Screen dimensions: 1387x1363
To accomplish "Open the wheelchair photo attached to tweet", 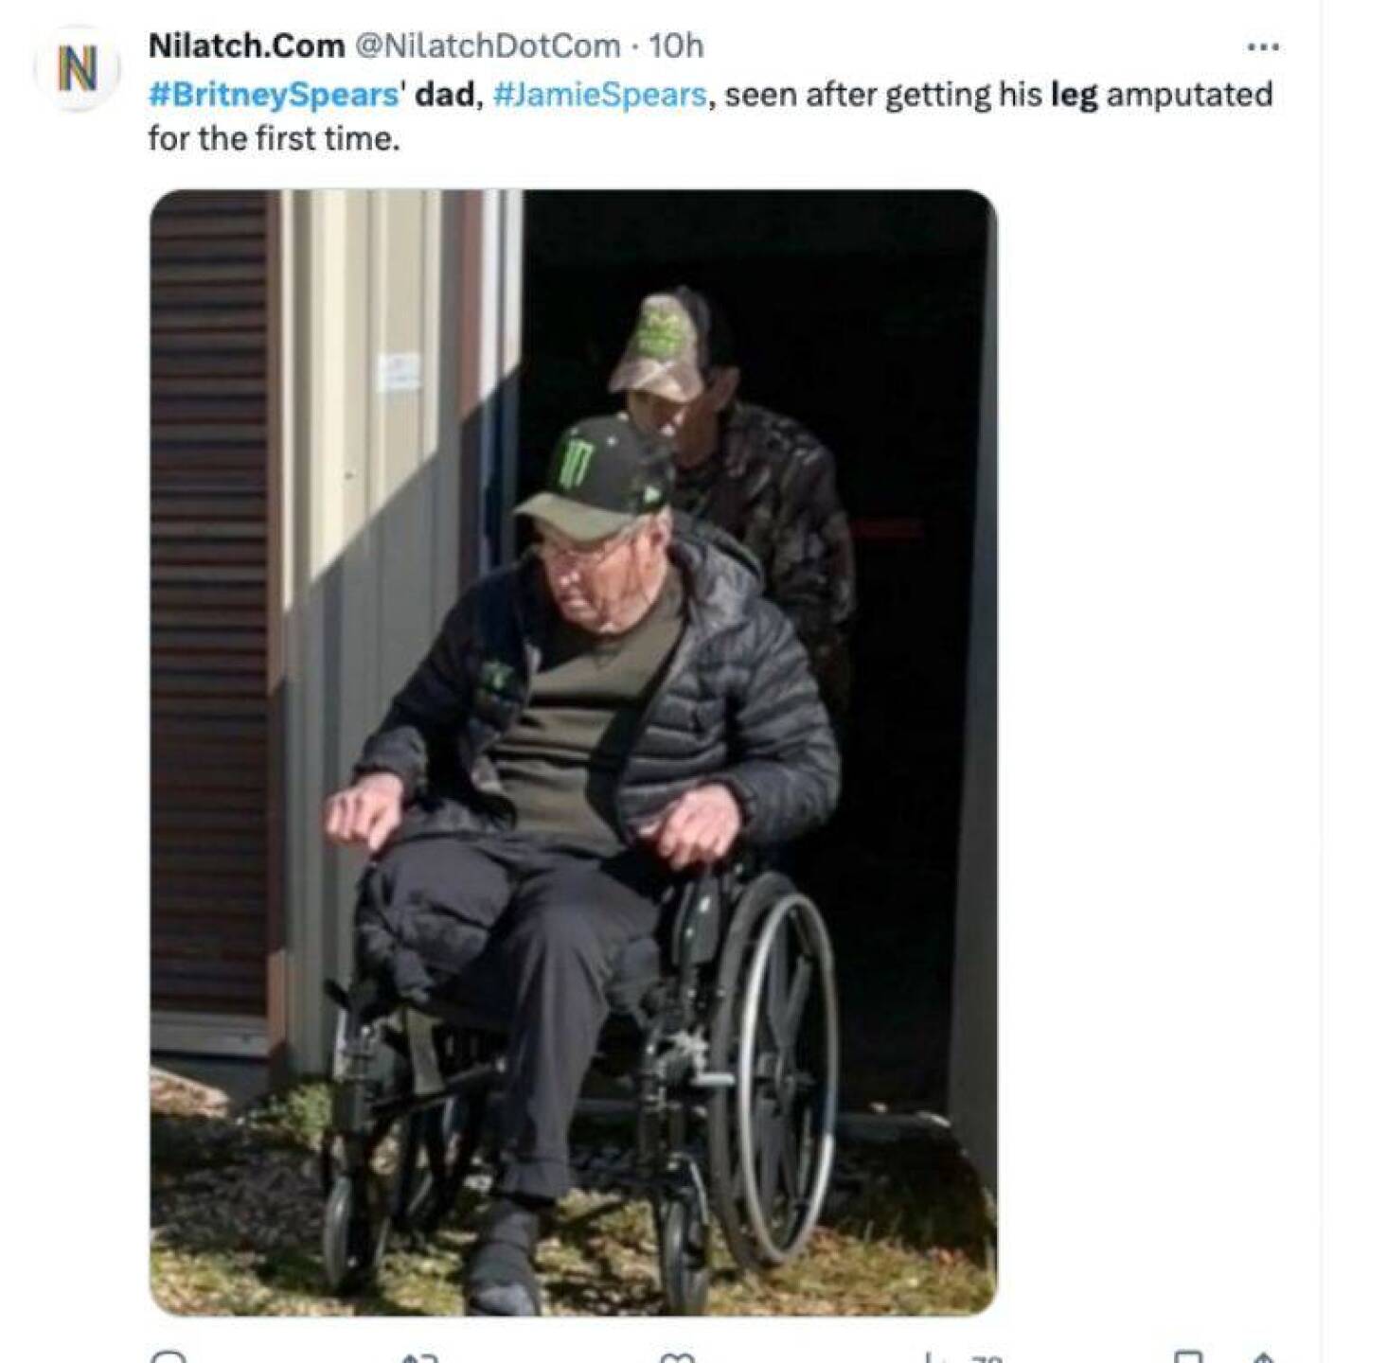I will [x=573, y=752].
